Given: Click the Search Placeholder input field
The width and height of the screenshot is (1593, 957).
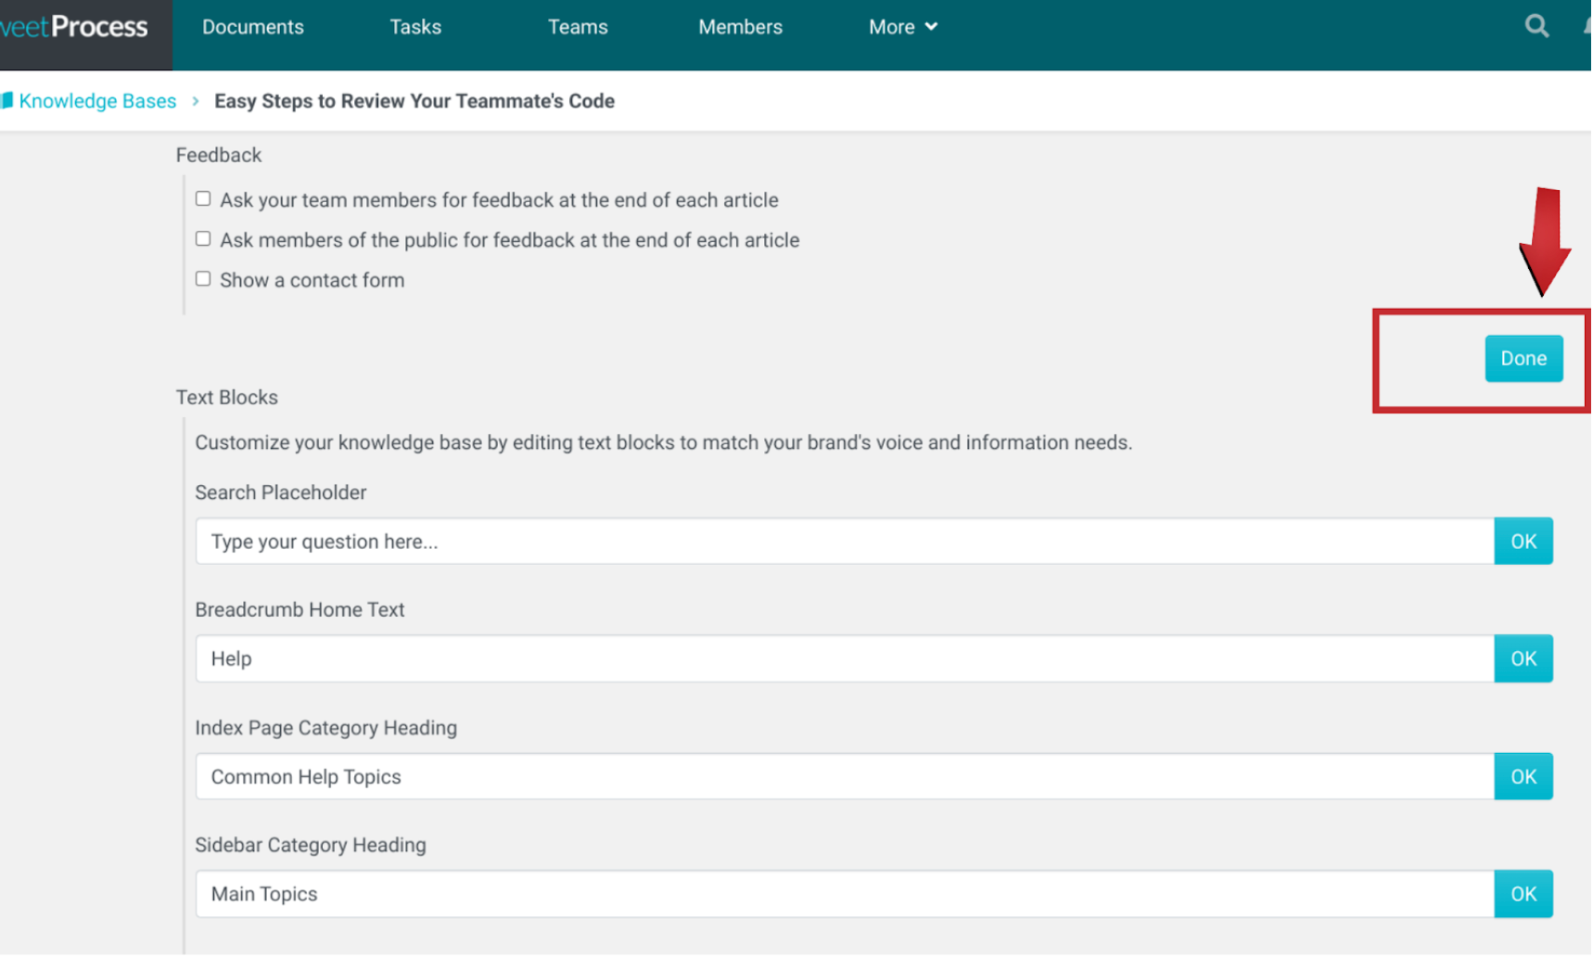Looking at the screenshot, I should (845, 542).
